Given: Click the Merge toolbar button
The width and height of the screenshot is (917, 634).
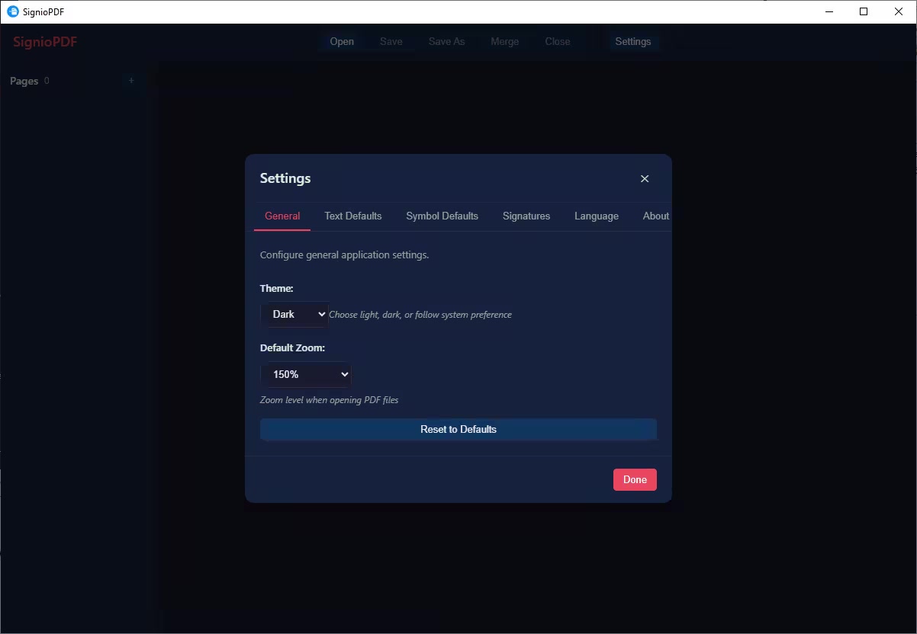Looking at the screenshot, I should (x=504, y=42).
